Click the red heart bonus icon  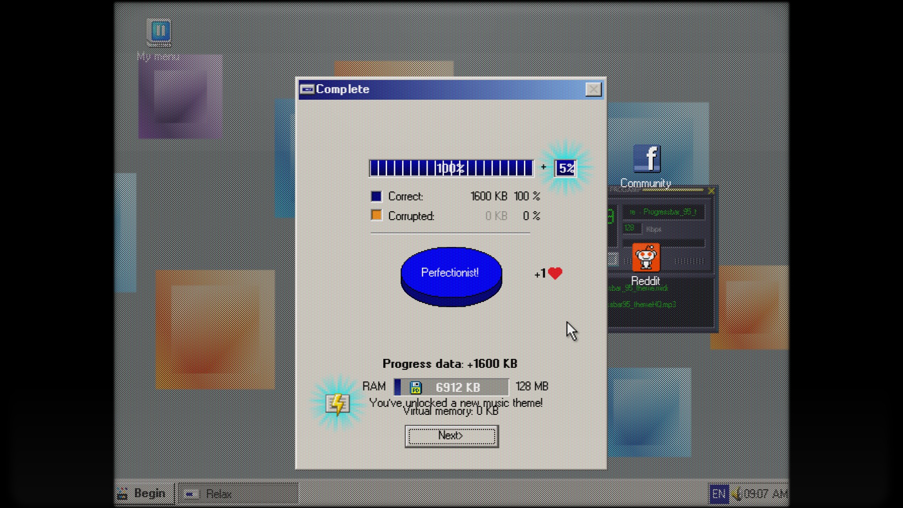pyautogui.click(x=555, y=273)
